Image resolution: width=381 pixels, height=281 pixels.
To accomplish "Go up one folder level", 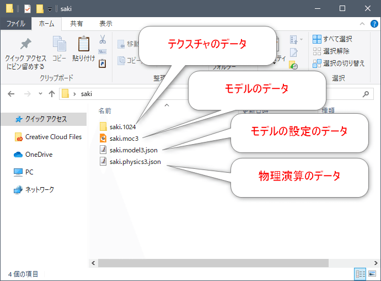I will tap(51, 94).
